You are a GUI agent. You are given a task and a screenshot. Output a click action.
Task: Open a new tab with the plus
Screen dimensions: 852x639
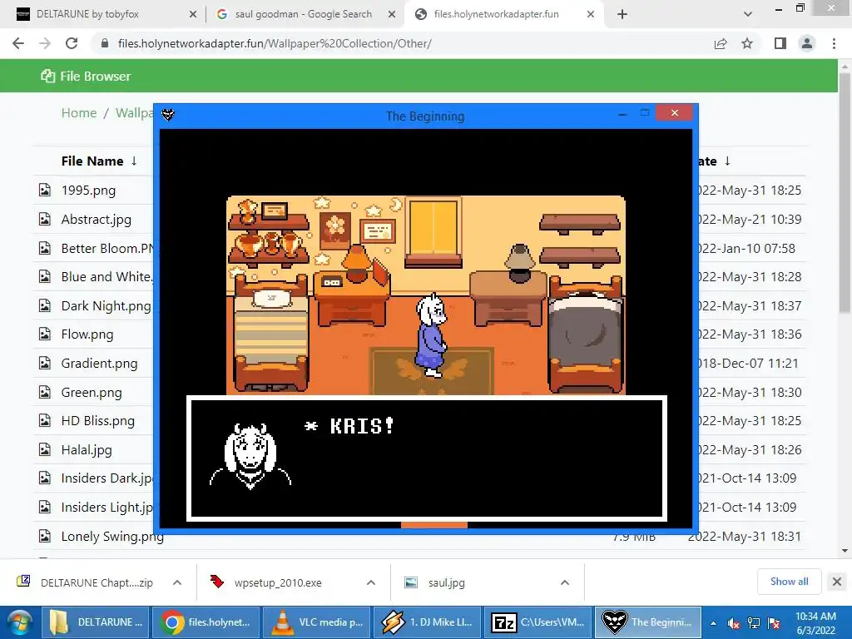tap(622, 14)
